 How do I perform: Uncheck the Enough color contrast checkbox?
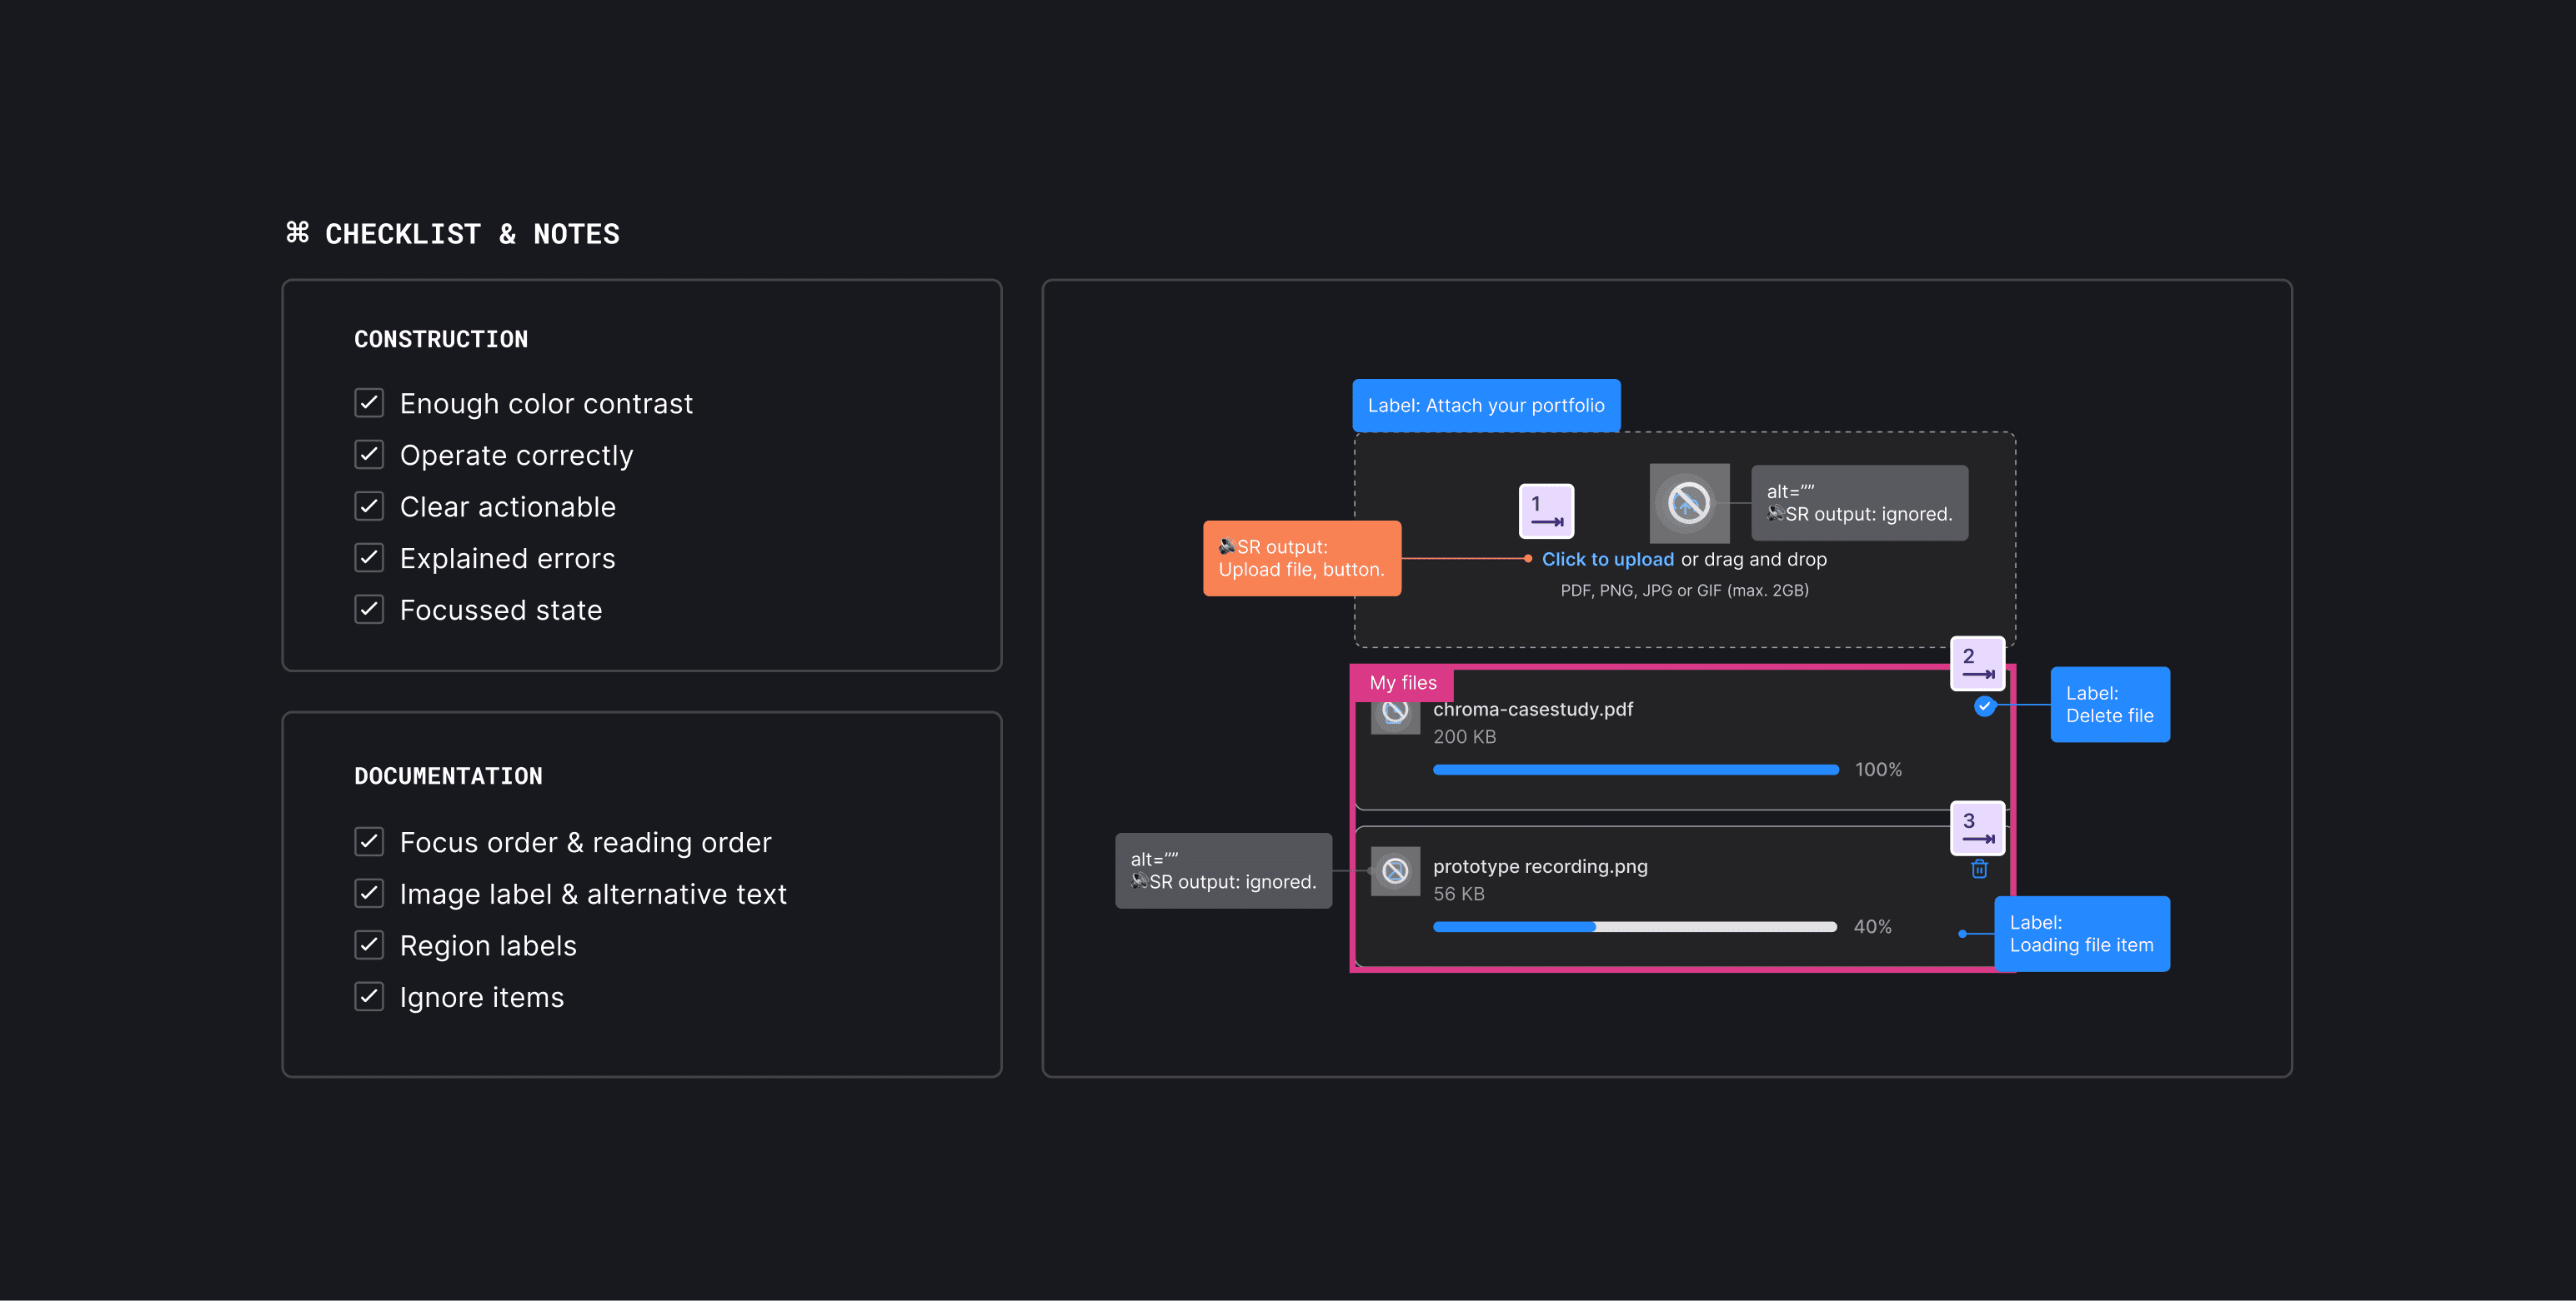(x=369, y=402)
